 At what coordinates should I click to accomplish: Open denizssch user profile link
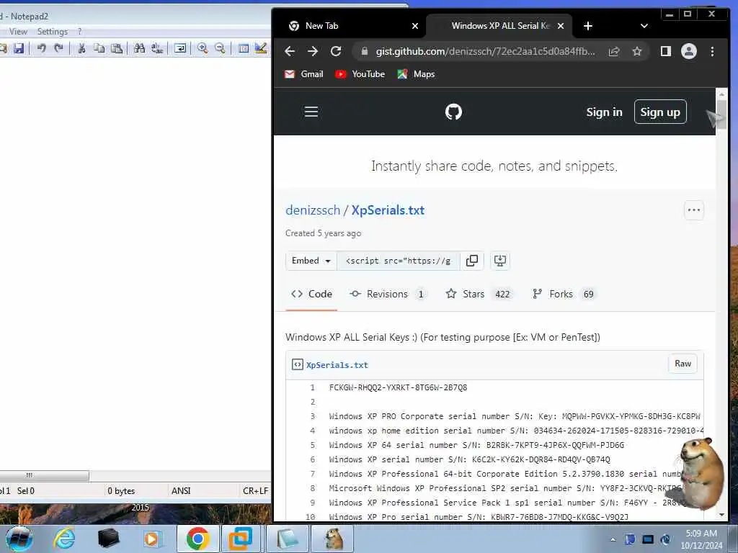pyautogui.click(x=313, y=210)
